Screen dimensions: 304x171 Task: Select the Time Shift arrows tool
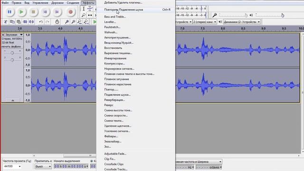coord(90,15)
